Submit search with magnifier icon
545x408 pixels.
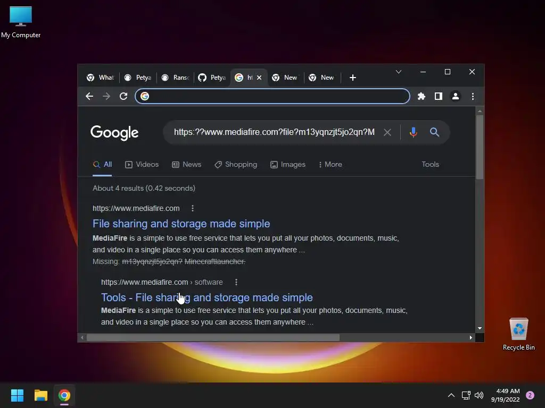[x=434, y=132]
